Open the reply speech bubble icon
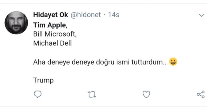 click(x=38, y=94)
